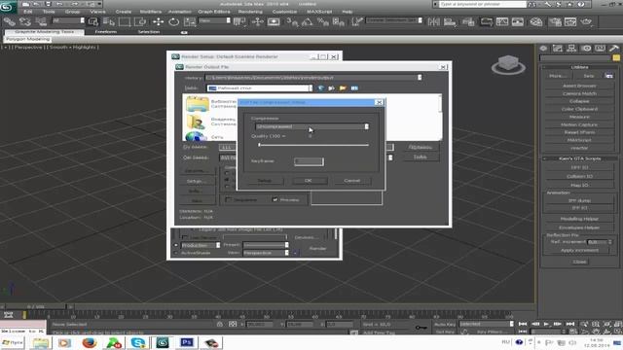
Task: Choose Rectangular Selection Region tool
Action: pyautogui.click(x=124, y=21)
